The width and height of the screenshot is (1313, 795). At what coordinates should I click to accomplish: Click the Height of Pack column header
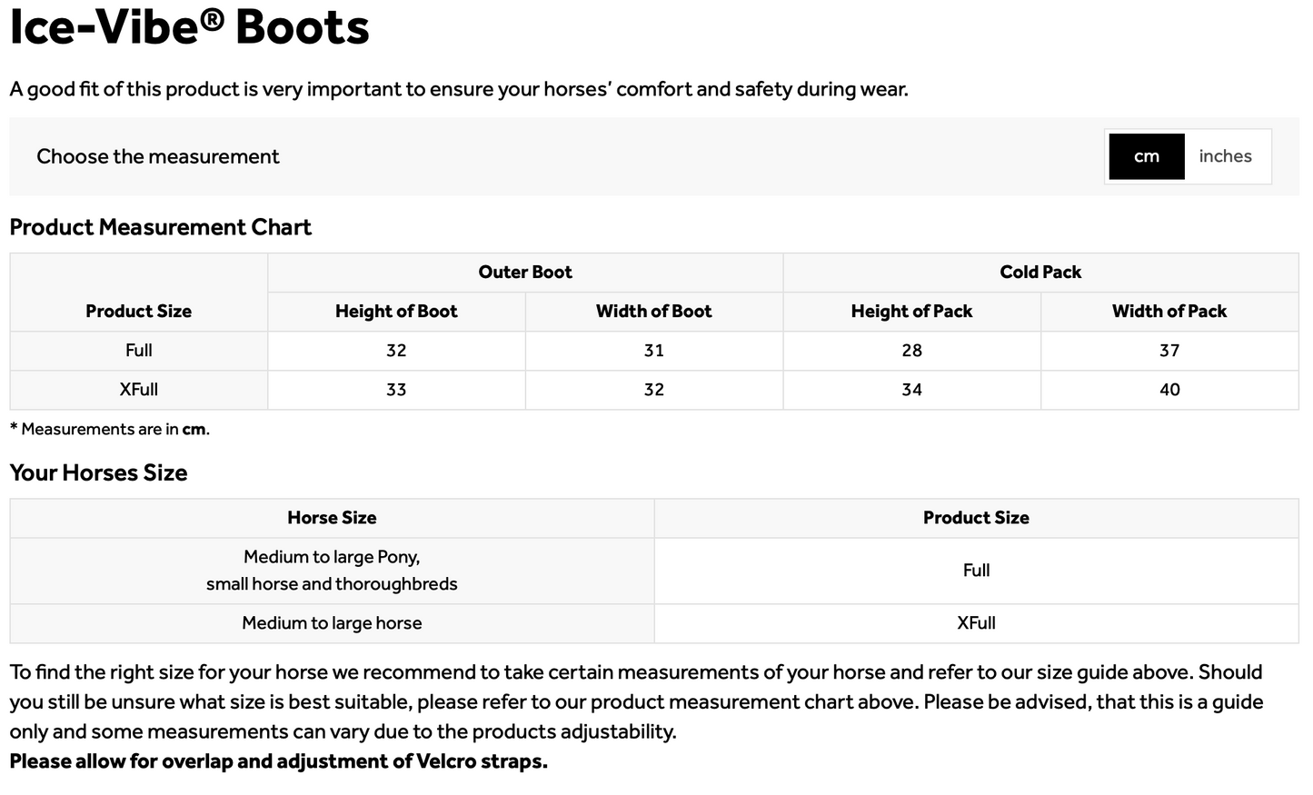click(x=911, y=311)
